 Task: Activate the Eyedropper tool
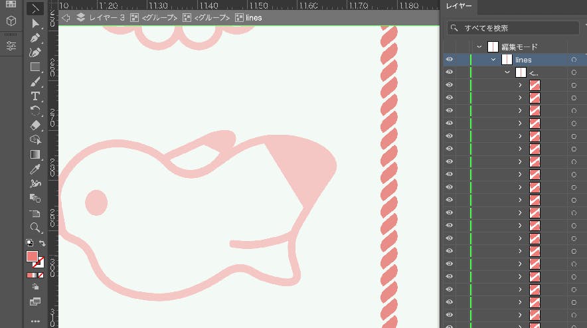pyautogui.click(x=36, y=169)
